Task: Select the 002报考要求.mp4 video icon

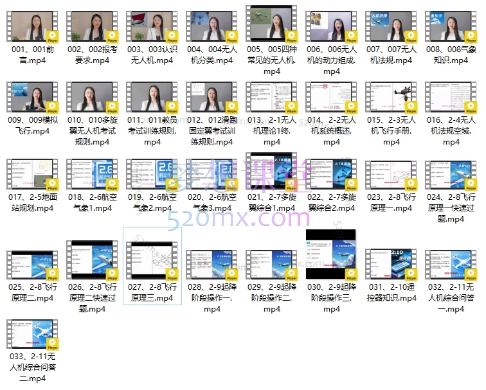Action: pos(92,26)
